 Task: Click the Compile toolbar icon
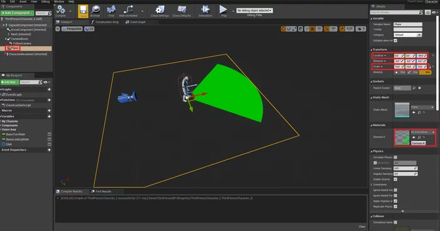60,11
